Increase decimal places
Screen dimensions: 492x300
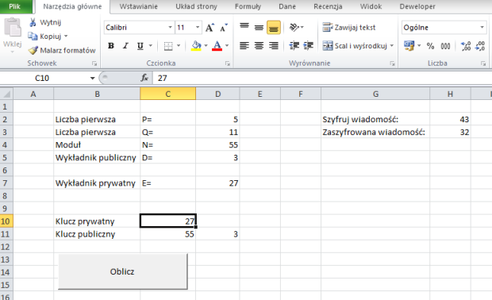[x=466, y=46]
